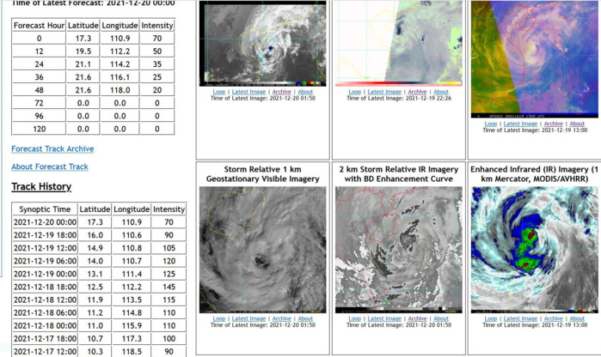Image resolution: width=601 pixels, height=357 pixels.
Task: Open Loop for Geostationary Visible Imagery
Action: tap(219, 318)
